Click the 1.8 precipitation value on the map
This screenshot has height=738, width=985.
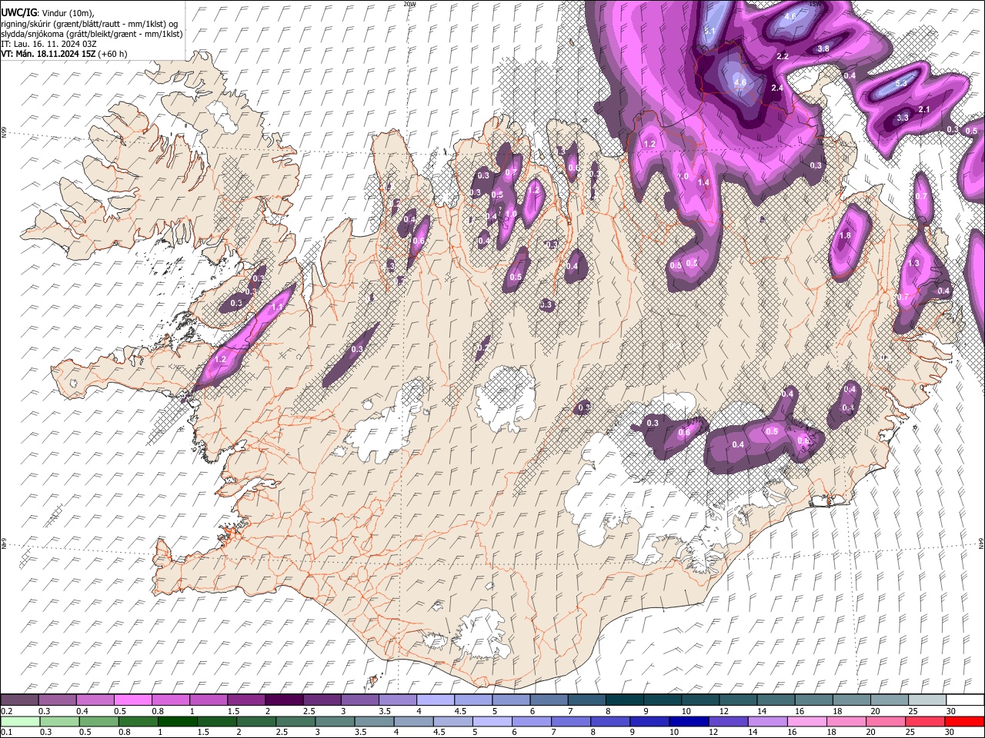coord(845,236)
